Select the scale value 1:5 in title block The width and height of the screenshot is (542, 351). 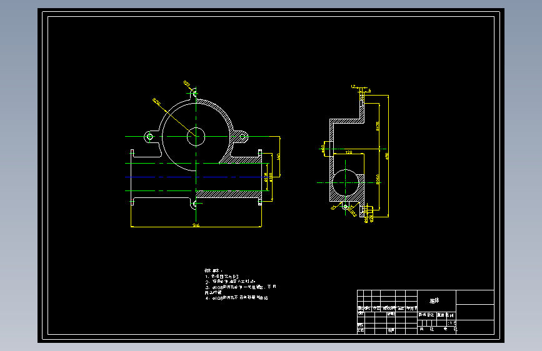[452, 323]
